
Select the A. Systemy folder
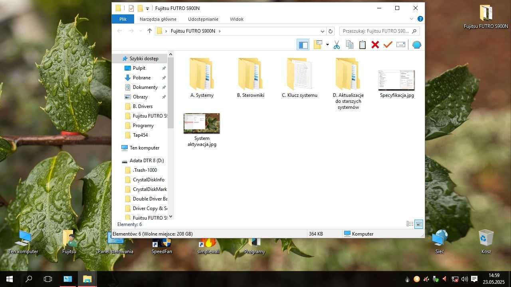pos(202,78)
